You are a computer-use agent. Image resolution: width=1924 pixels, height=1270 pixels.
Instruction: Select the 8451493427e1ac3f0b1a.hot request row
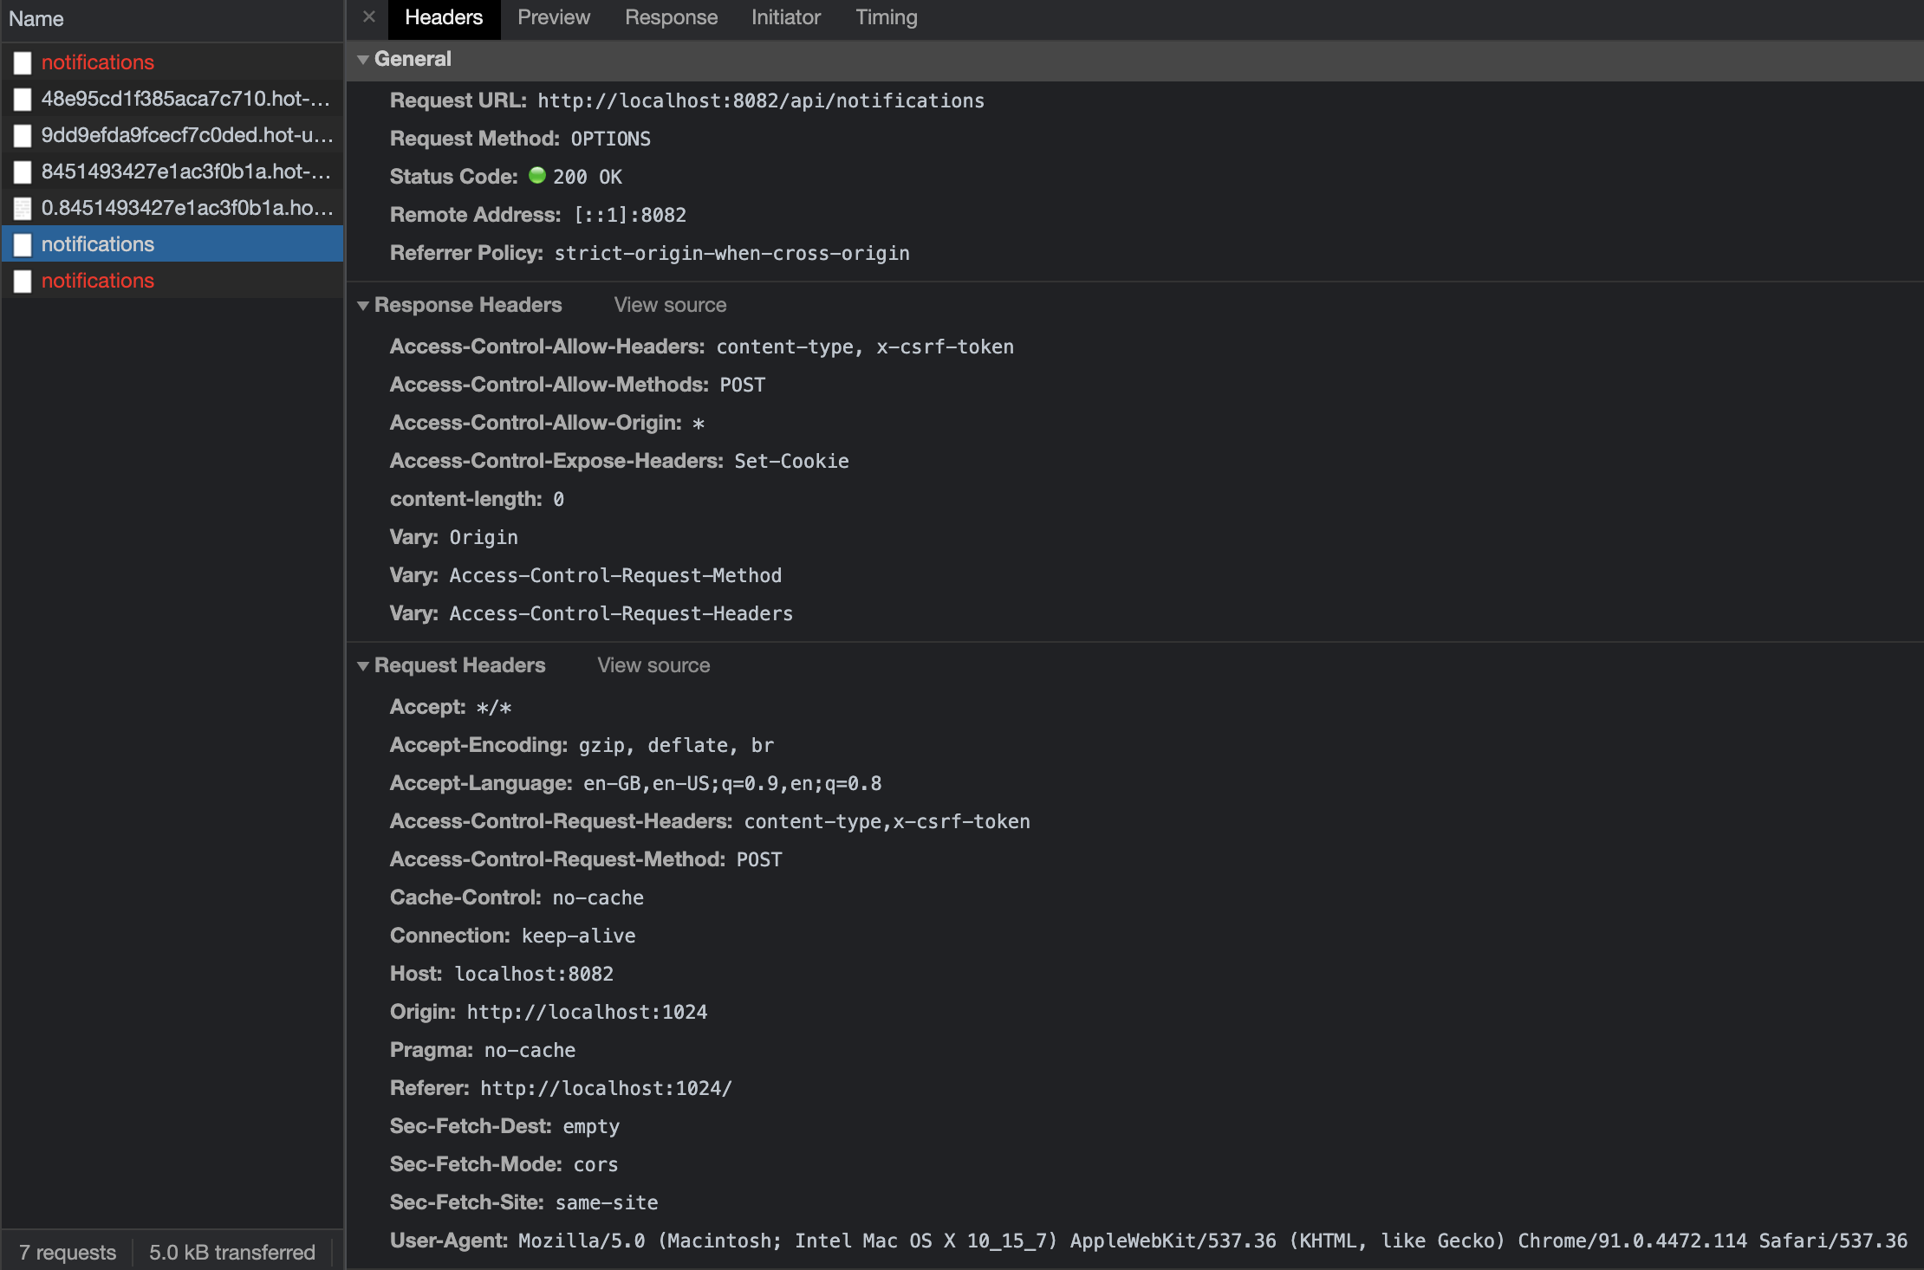(x=185, y=172)
